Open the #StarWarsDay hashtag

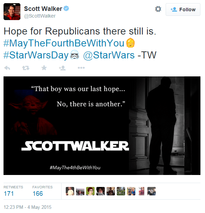36,55
